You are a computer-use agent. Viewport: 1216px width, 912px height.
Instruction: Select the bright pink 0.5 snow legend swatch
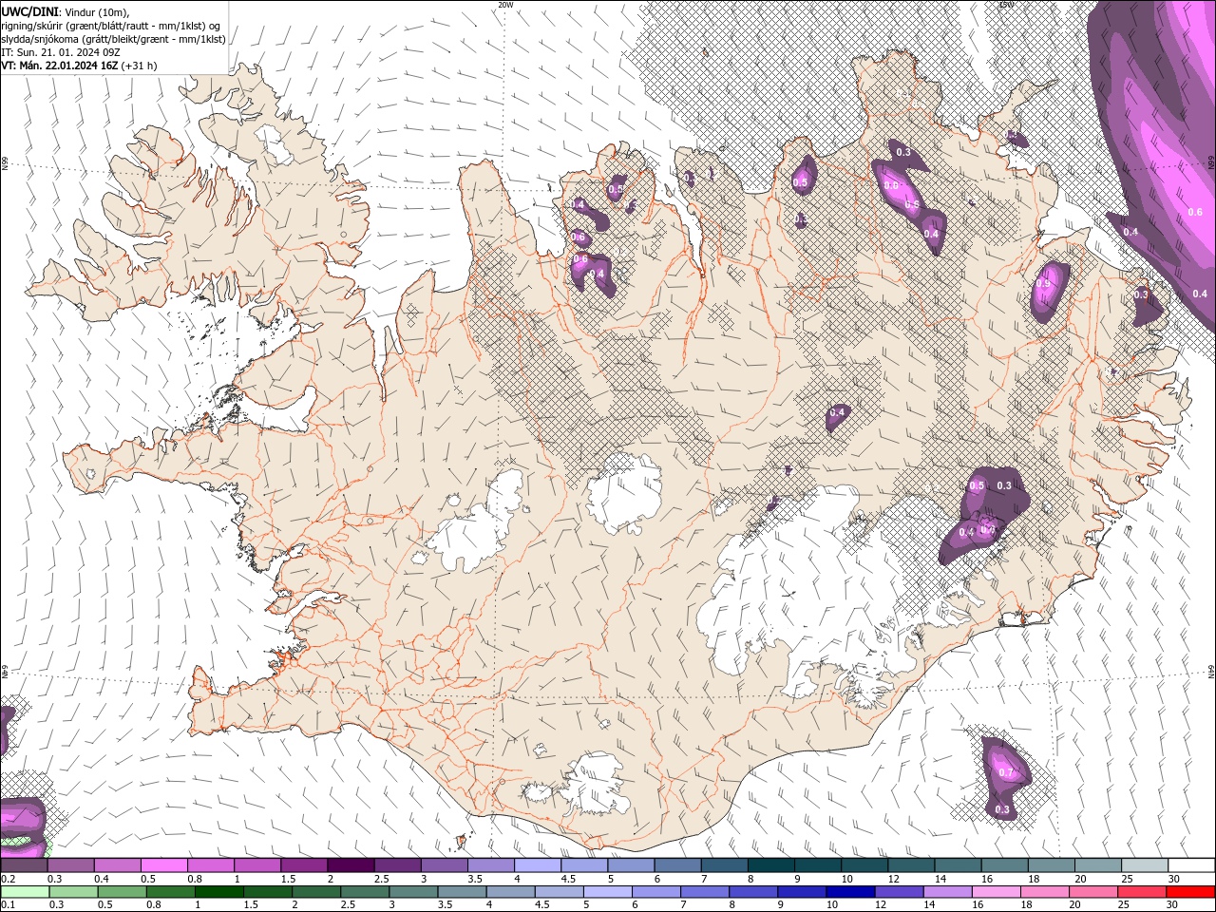pos(163,865)
